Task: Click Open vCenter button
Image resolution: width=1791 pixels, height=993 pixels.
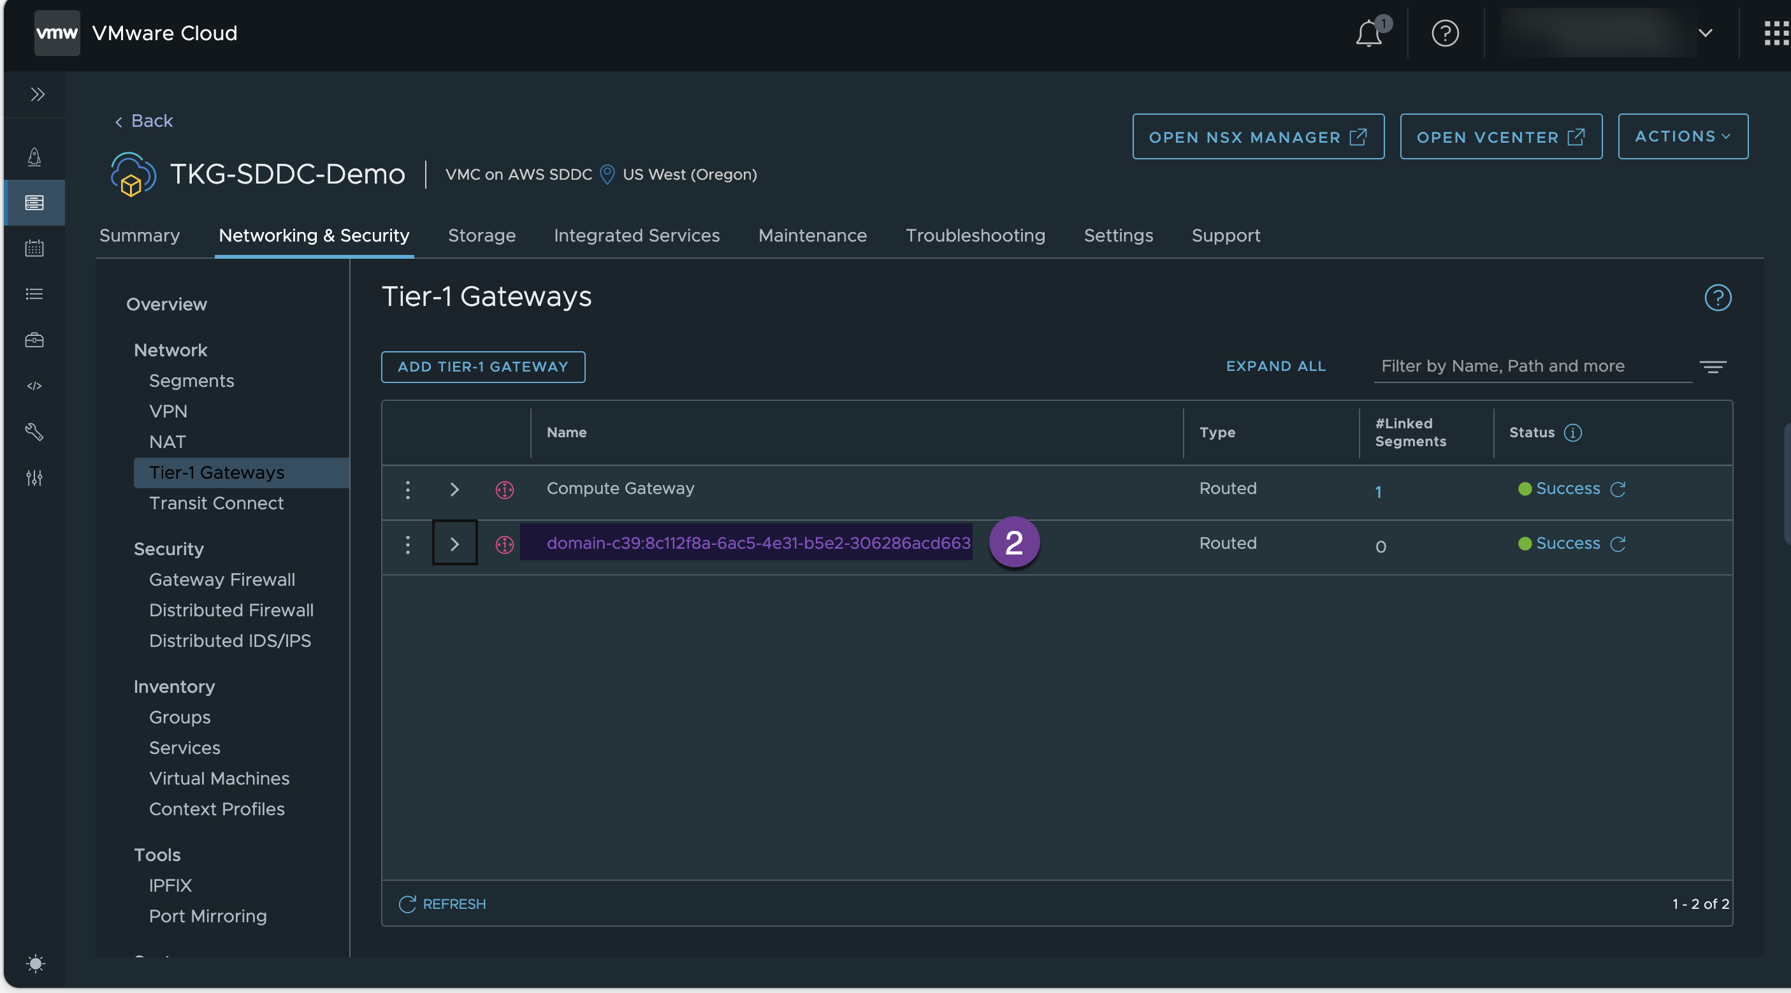Action: click(x=1500, y=136)
